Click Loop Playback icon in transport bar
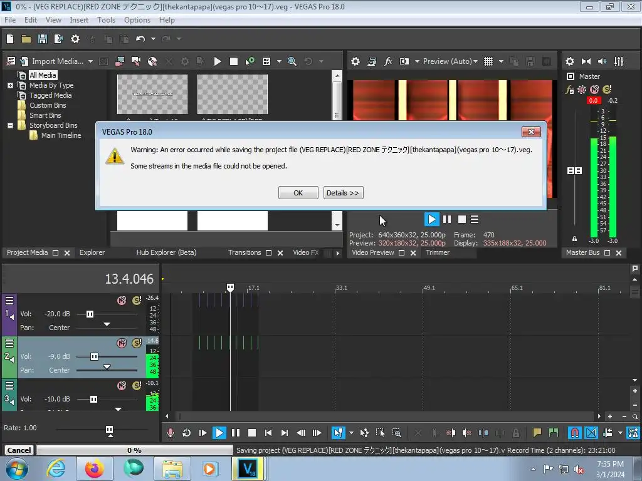Viewport: 642px width, 481px height. [186, 433]
